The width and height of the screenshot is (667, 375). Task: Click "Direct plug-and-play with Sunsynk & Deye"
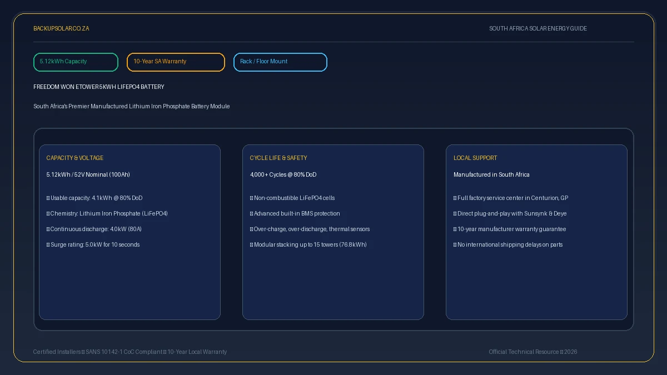[512, 214]
